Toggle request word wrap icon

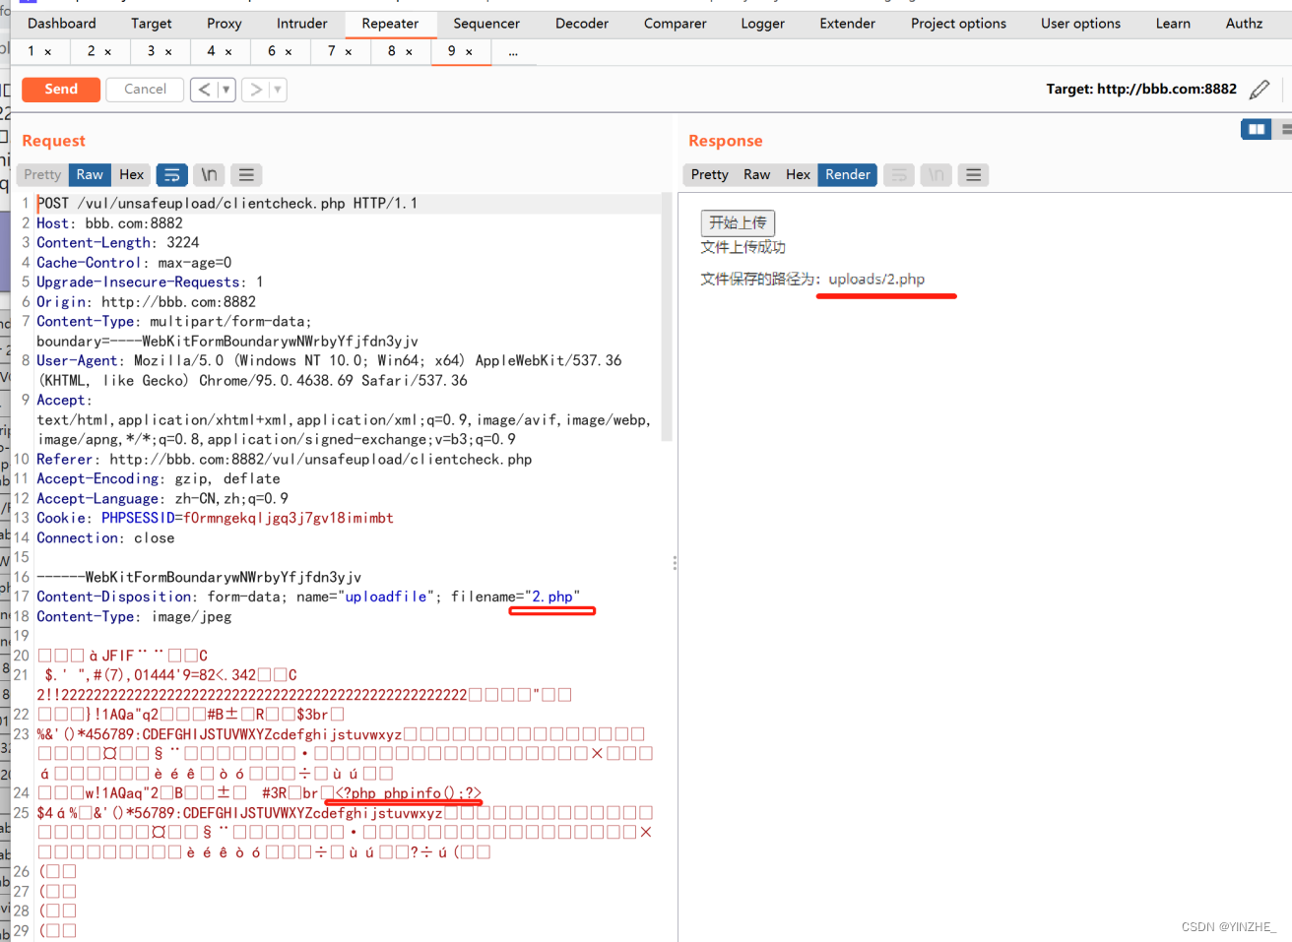point(171,175)
